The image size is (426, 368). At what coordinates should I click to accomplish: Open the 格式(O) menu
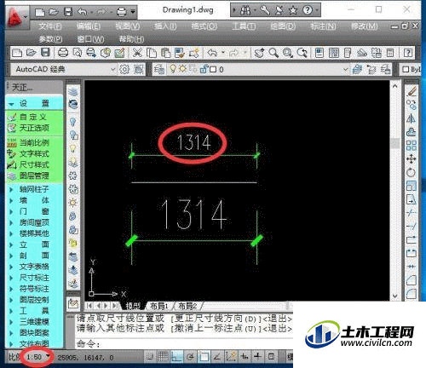pyautogui.click(x=204, y=26)
